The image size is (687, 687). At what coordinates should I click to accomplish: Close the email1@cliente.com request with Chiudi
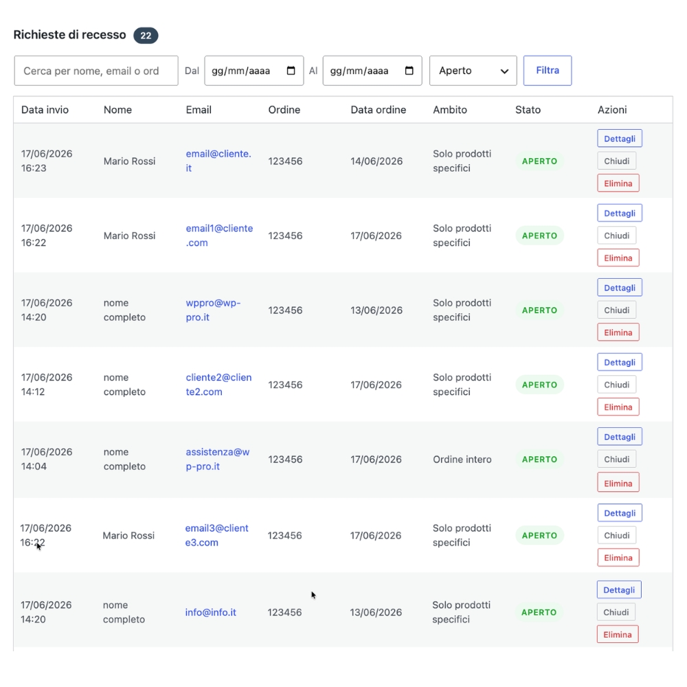click(x=616, y=235)
